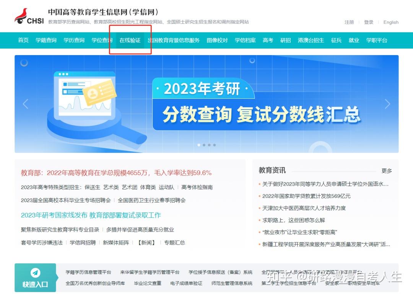This screenshot has width=413, height=294.
Task: Switch the site language to English
Action: click(x=391, y=23)
